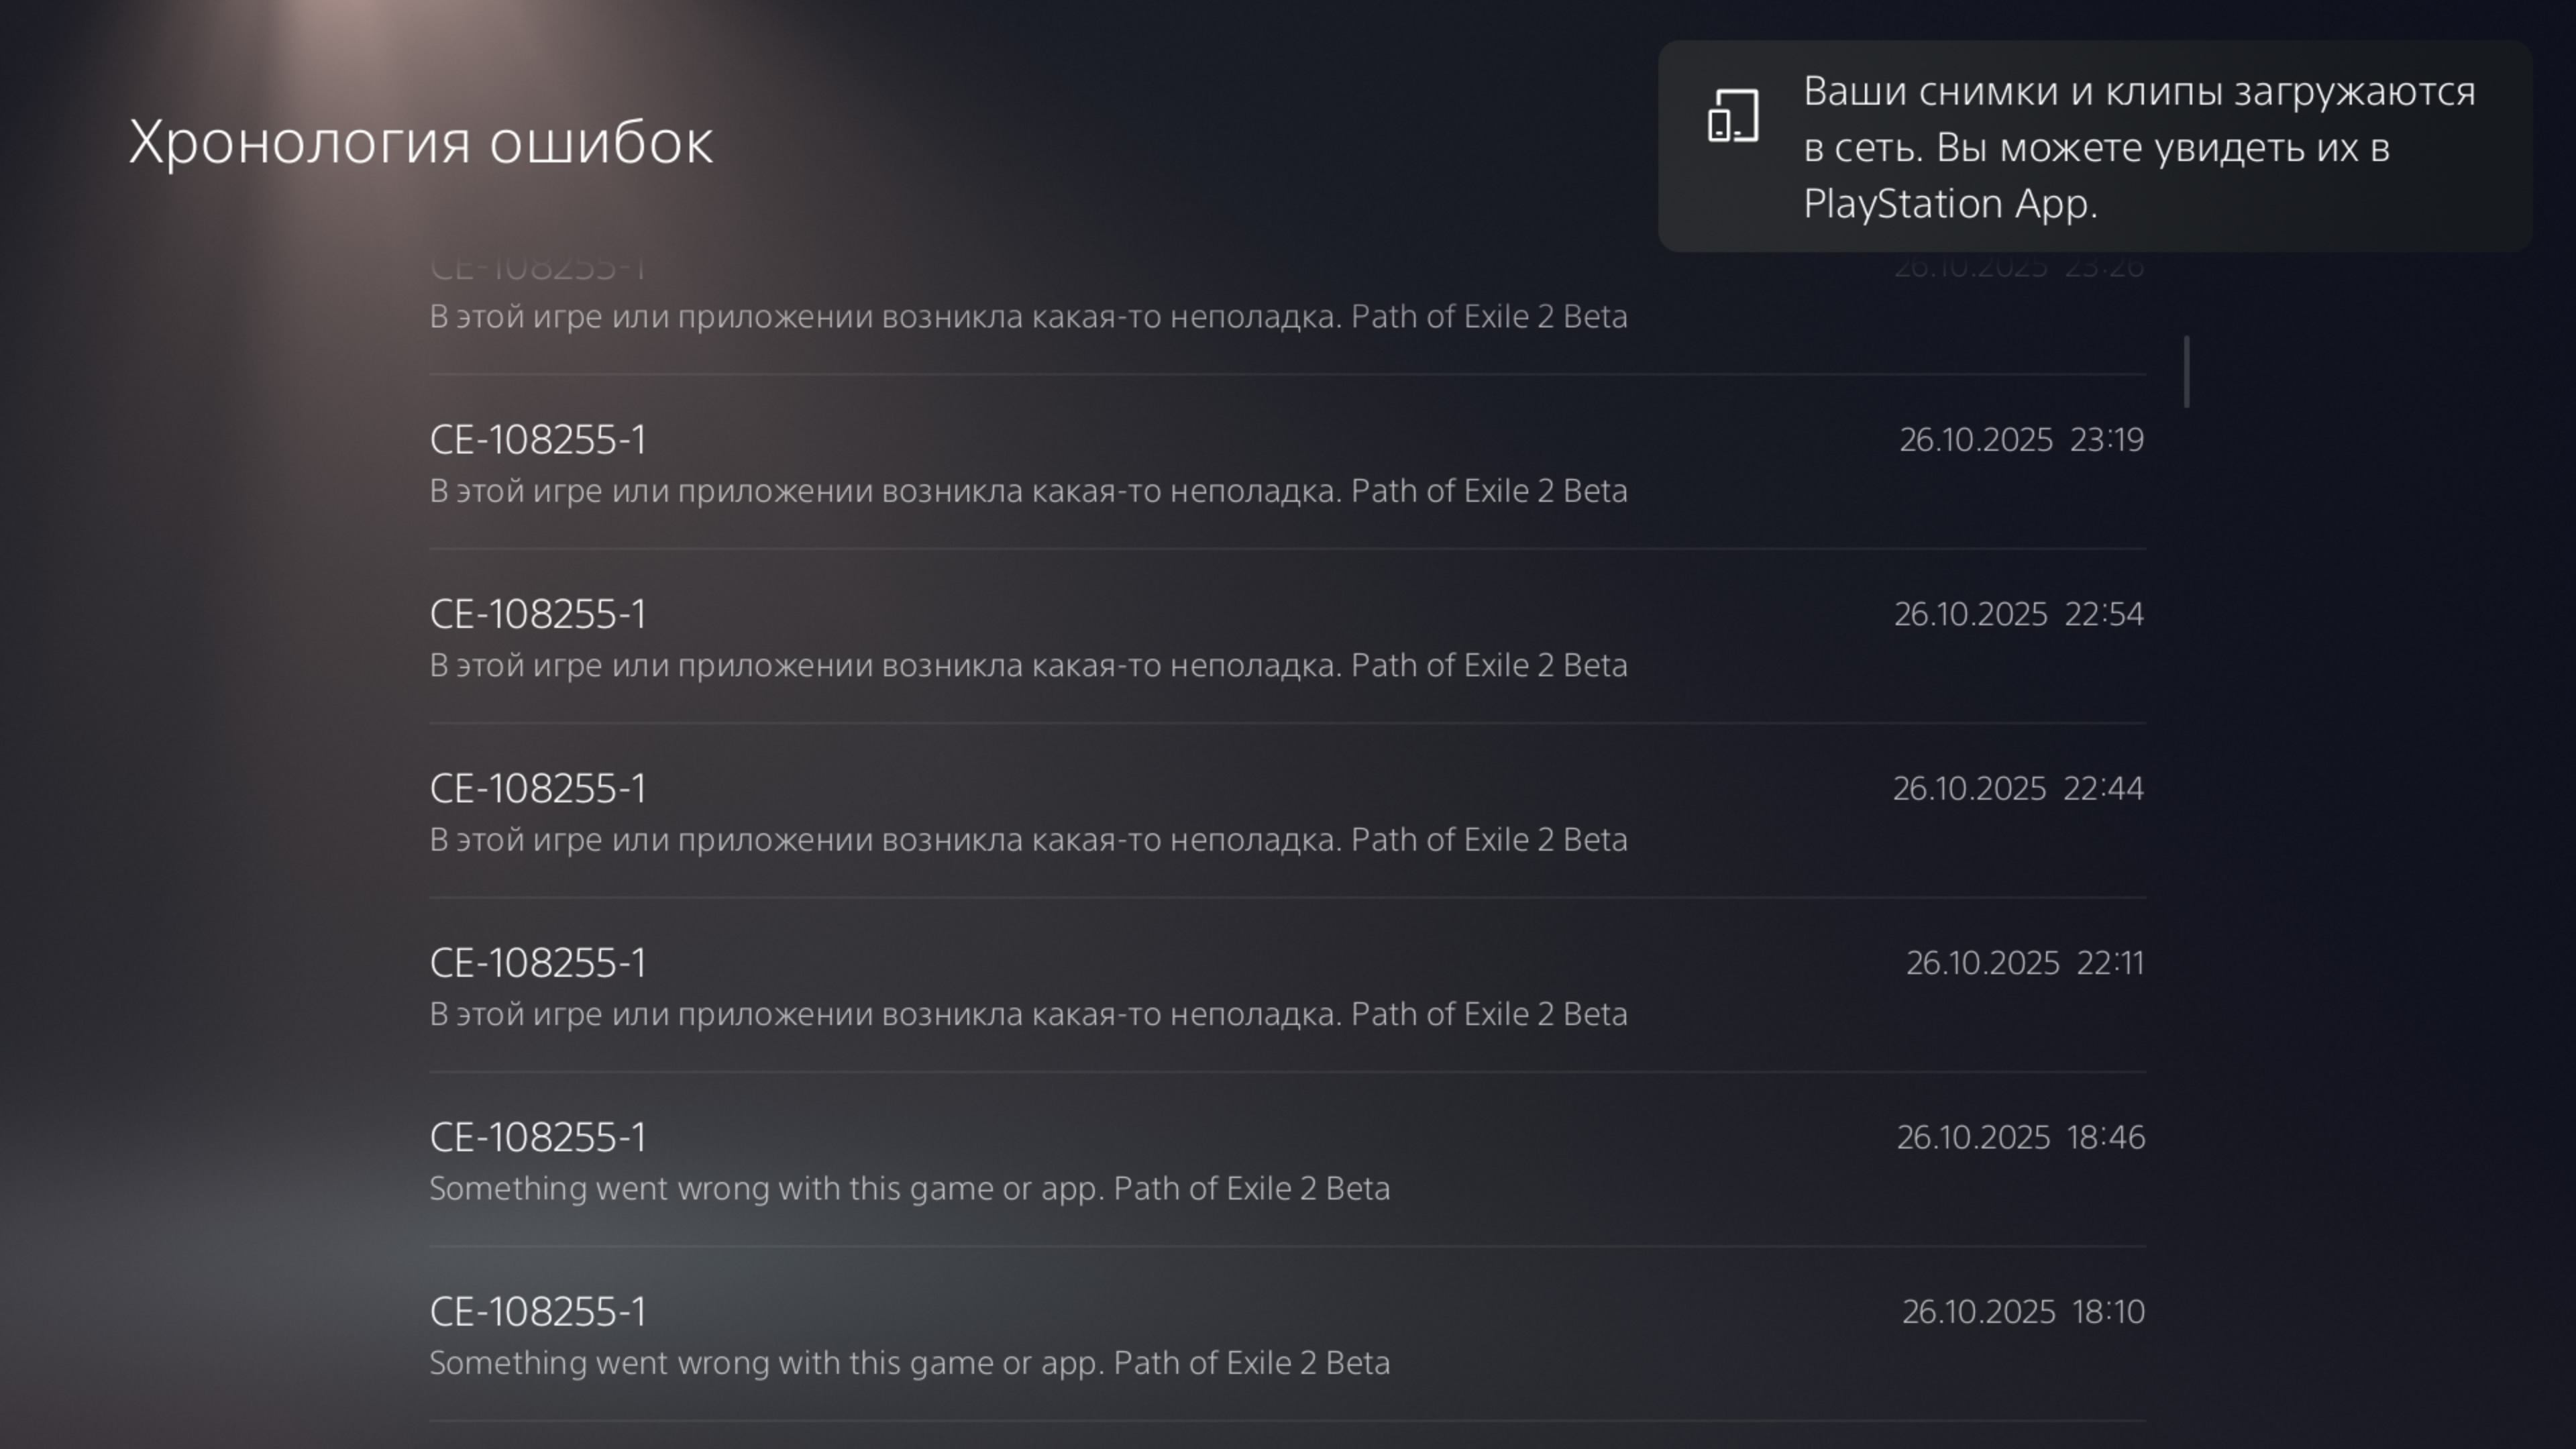This screenshot has width=2576, height=1449.
Task: Click the CE-108255-1 code of the 18:10 error
Action: [538, 1312]
